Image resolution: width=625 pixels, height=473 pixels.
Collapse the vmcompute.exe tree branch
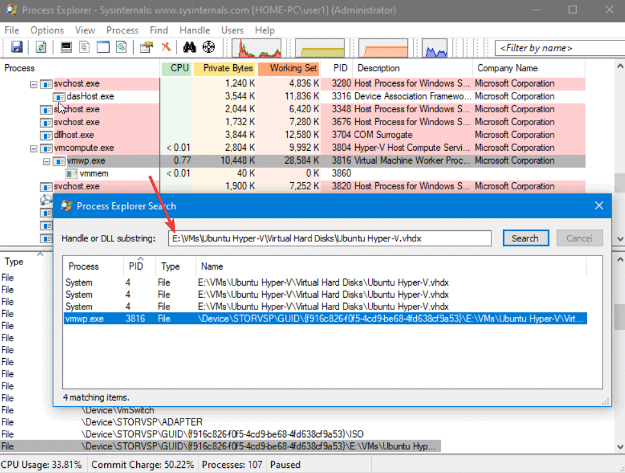pos(34,147)
